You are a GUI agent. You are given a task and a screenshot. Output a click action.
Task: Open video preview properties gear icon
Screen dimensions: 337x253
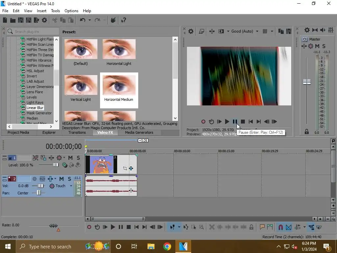(x=191, y=31)
